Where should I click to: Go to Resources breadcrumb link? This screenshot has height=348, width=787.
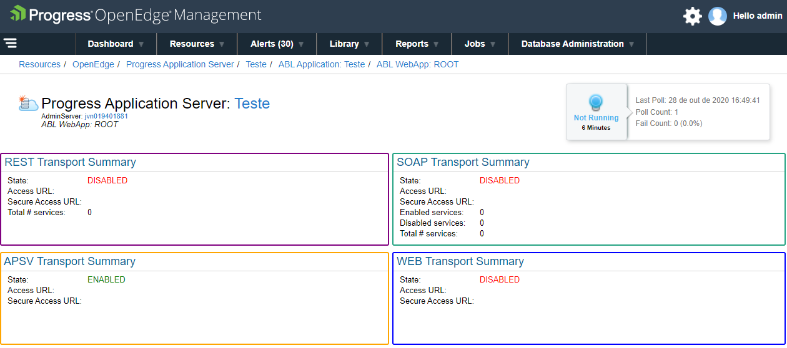pyautogui.click(x=39, y=64)
